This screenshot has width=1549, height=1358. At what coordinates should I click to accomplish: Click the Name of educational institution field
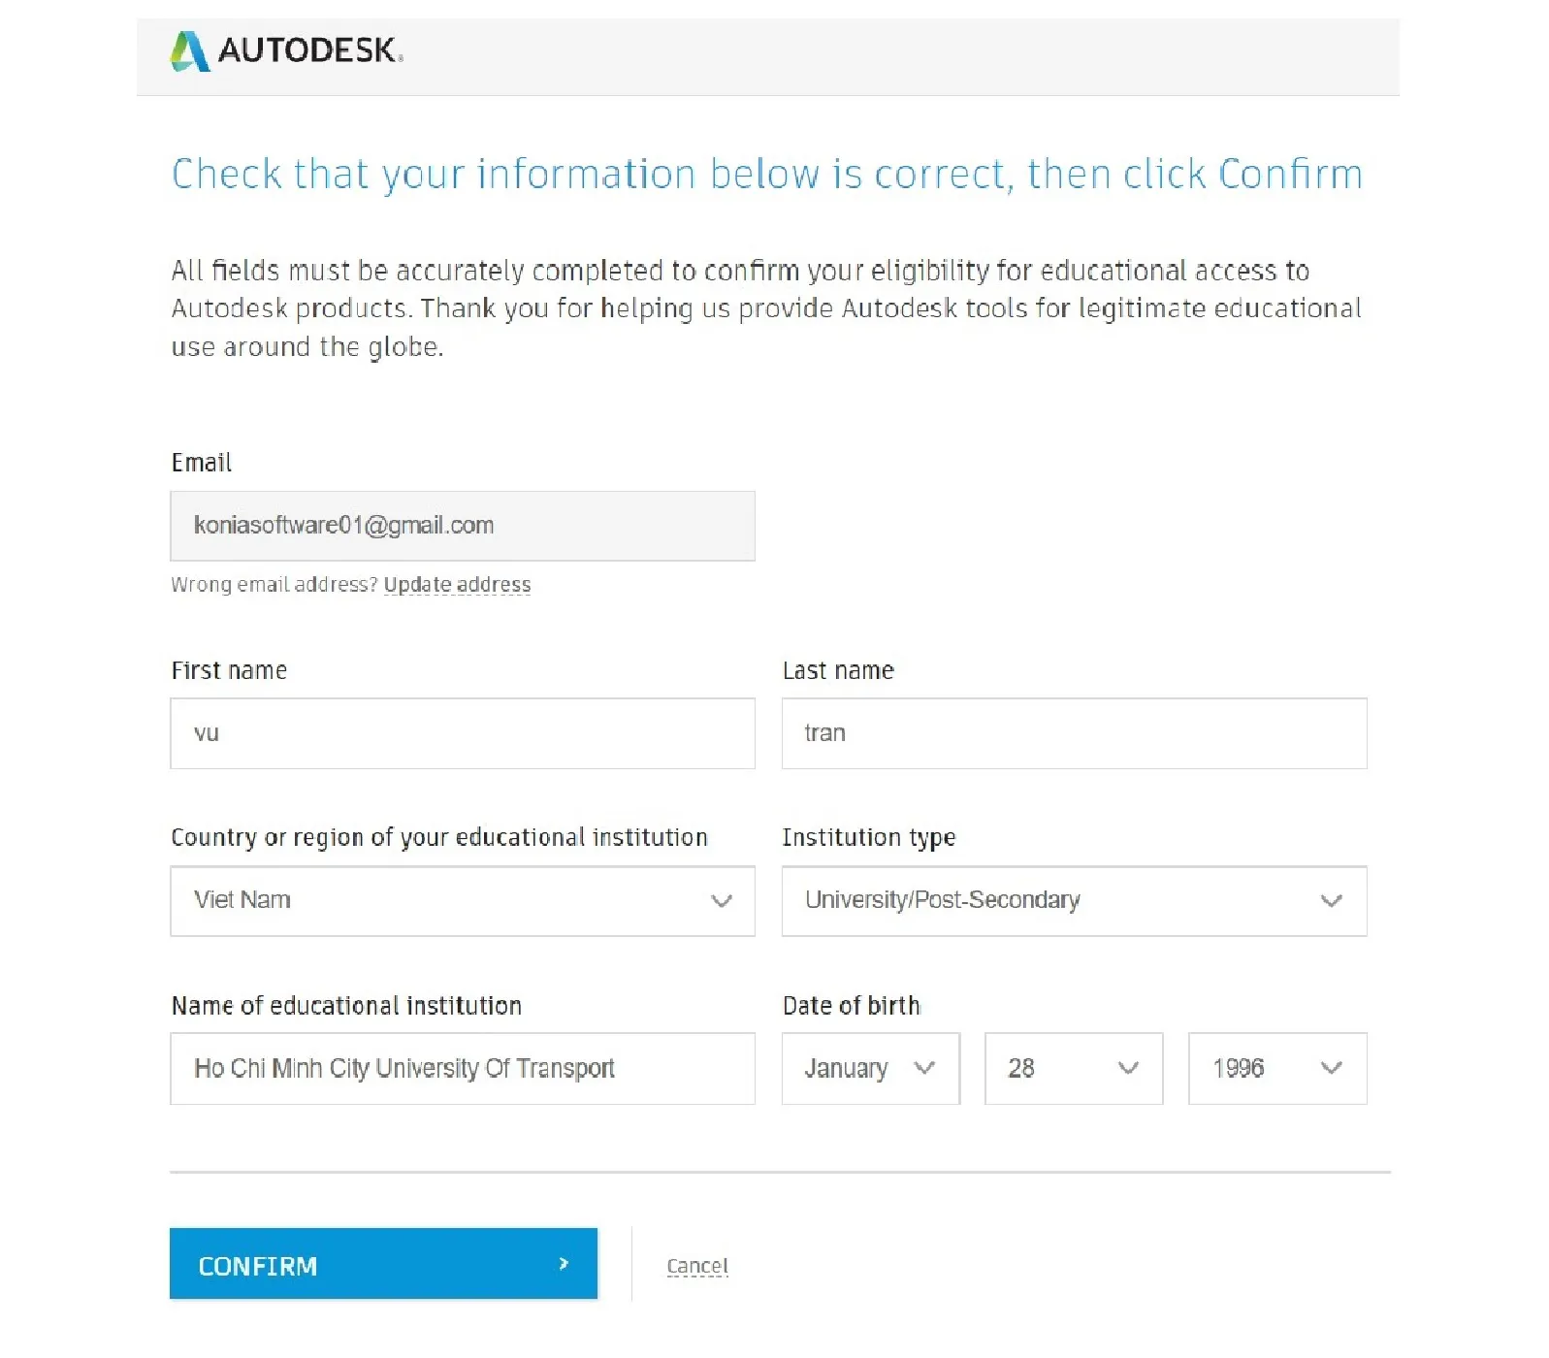(x=462, y=1069)
